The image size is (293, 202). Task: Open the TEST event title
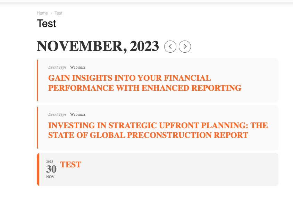point(70,165)
